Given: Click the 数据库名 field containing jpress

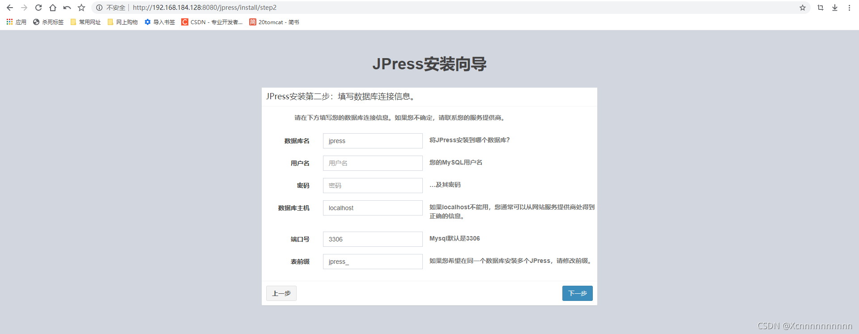Looking at the screenshot, I should point(373,141).
